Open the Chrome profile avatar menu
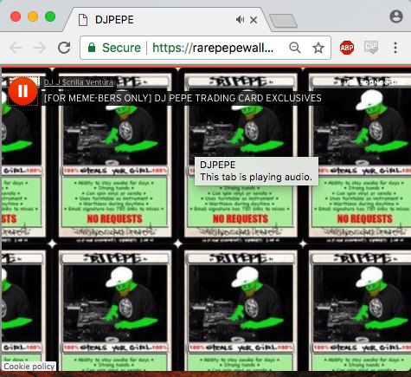Viewport: 411px width, 377px height. pos(396,16)
